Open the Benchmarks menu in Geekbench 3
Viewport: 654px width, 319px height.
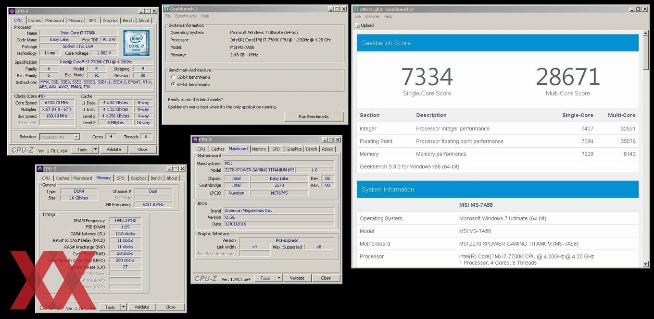point(186,16)
